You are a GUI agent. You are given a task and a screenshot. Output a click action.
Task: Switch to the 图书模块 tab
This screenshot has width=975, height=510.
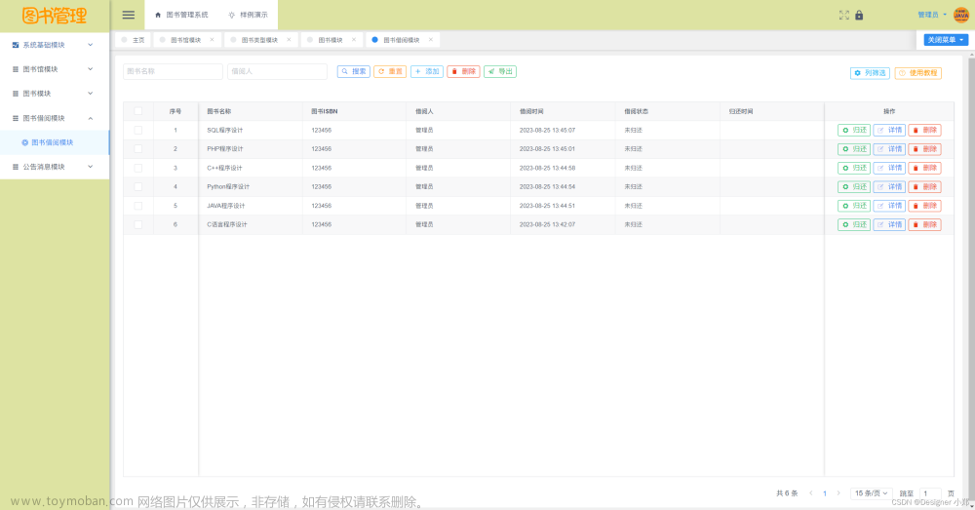point(331,40)
